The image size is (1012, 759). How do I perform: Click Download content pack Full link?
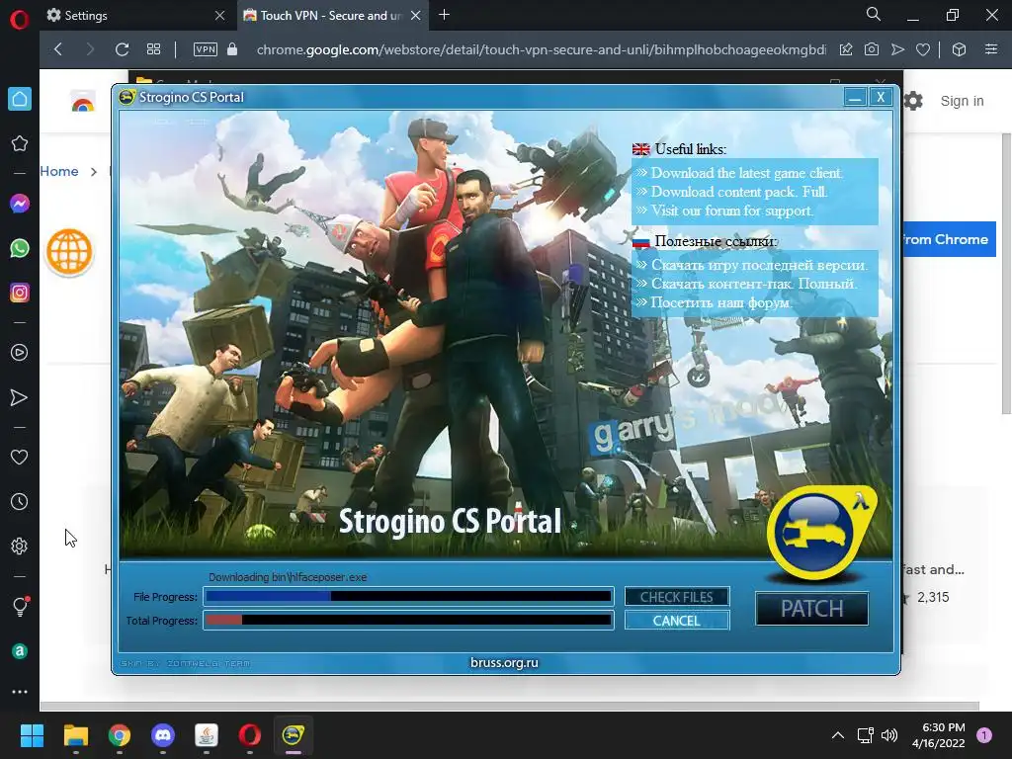point(739,192)
